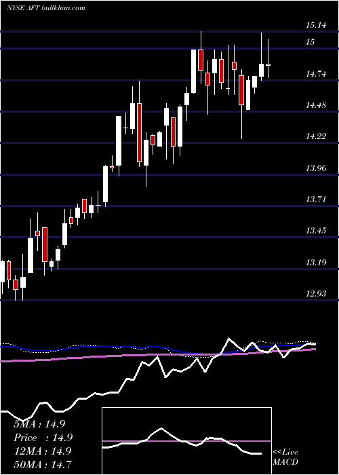Click the 14.48 price level label
The width and height of the screenshot is (339, 475).
(x=316, y=105)
